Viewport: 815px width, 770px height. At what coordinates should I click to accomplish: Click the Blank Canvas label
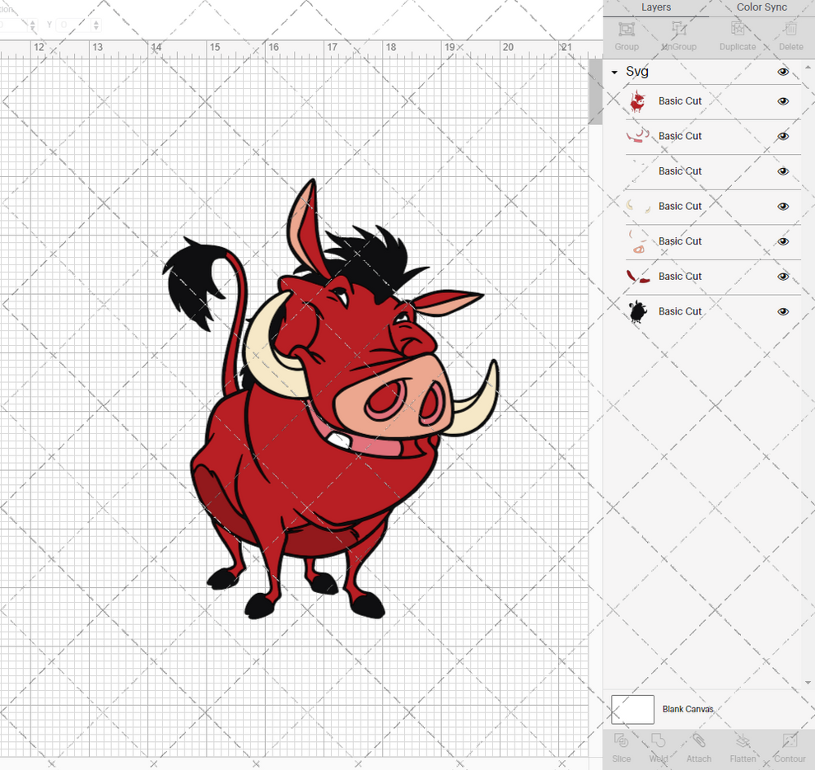688,709
